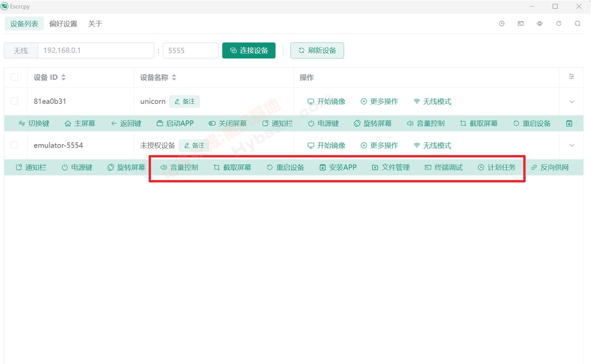This screenshot has height=364, width=591.
Task: Click the column settings icon in table header
Action: click(x=572, y=77)
